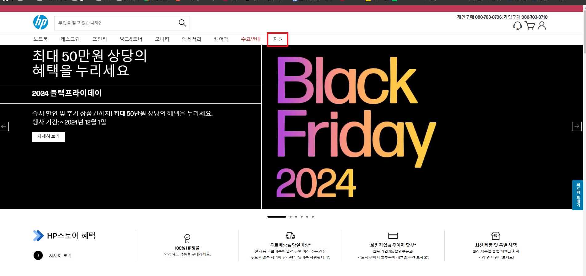Open the 케어팩 menu
586x276 pixels.
pos(221,39)
